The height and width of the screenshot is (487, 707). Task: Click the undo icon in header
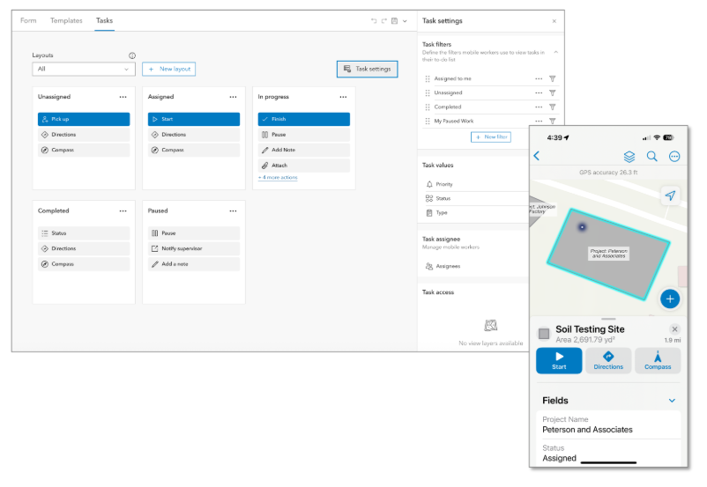pos(374,21)
